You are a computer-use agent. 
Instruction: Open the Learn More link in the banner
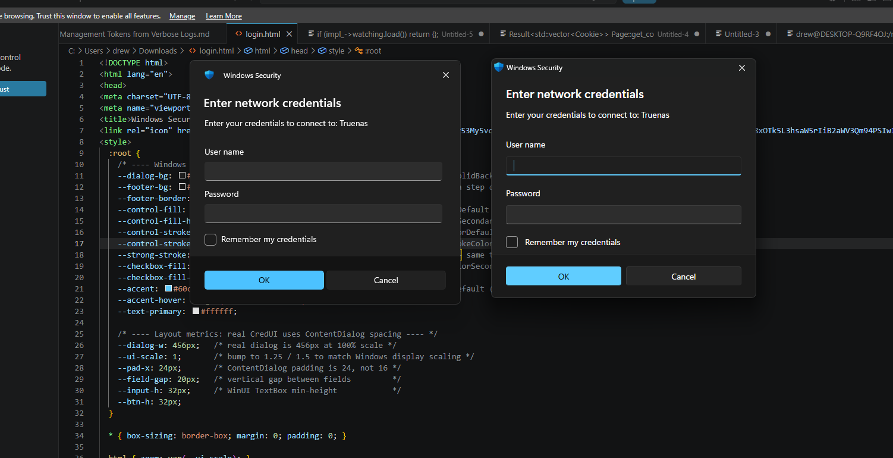coord(224,16)
